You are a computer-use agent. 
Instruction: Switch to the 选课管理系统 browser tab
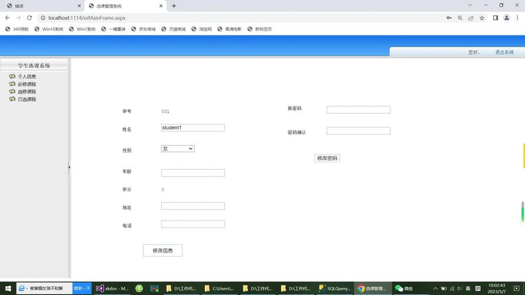126,6
